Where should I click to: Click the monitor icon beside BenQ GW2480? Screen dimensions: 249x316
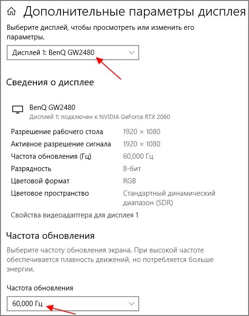18,109
